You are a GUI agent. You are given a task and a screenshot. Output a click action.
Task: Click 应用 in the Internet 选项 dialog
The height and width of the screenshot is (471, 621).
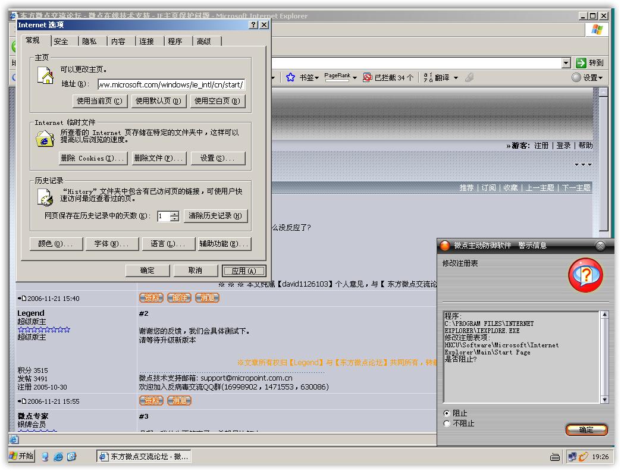click(244, 271)
